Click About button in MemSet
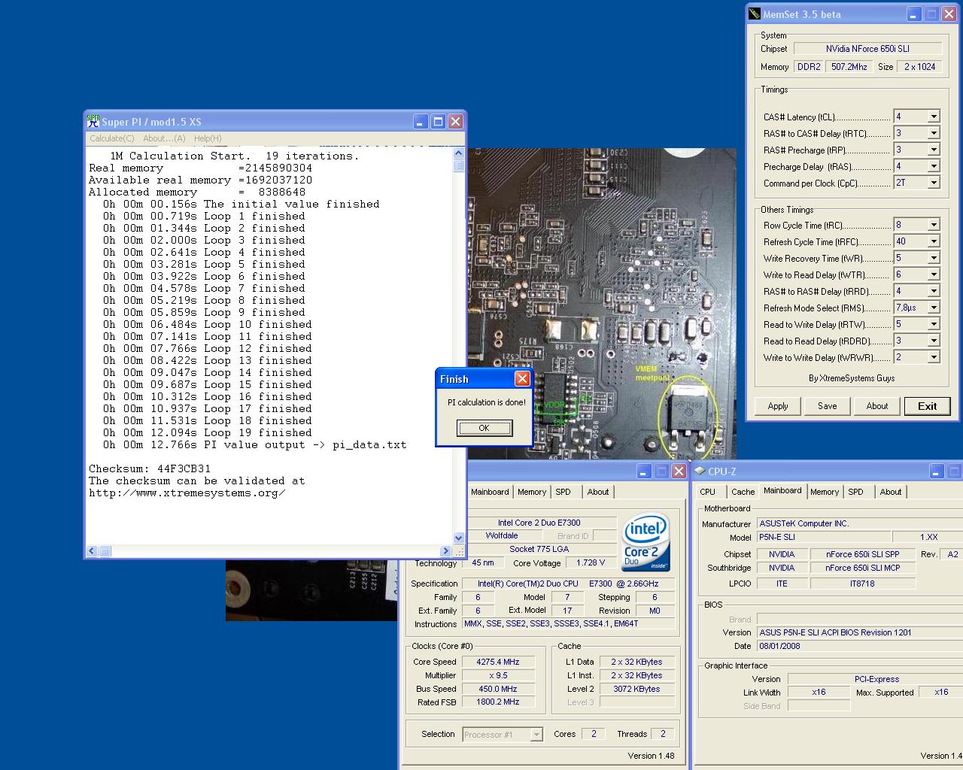 (877, 406)
